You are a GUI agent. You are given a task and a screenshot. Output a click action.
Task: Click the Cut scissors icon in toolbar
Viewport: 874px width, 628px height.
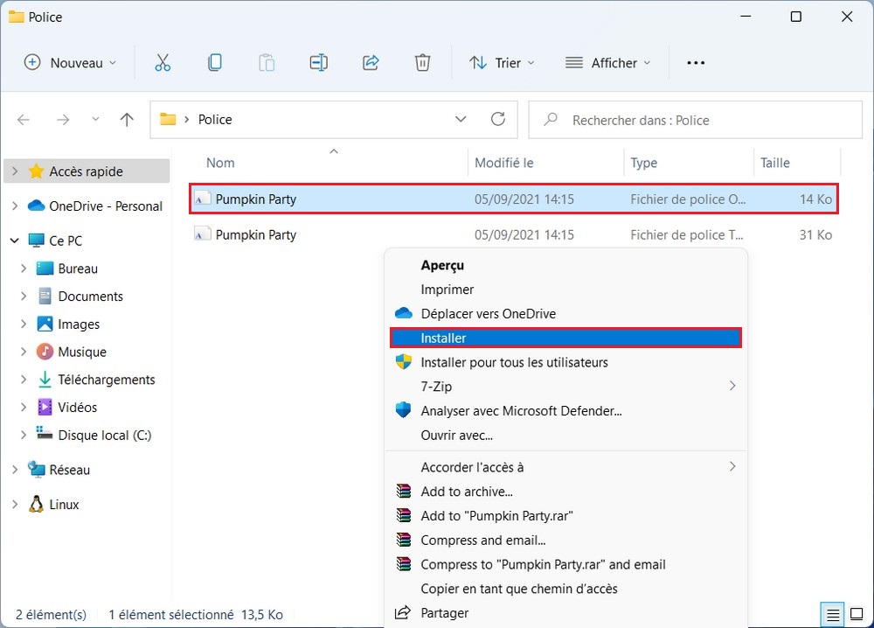coord(163,63)
